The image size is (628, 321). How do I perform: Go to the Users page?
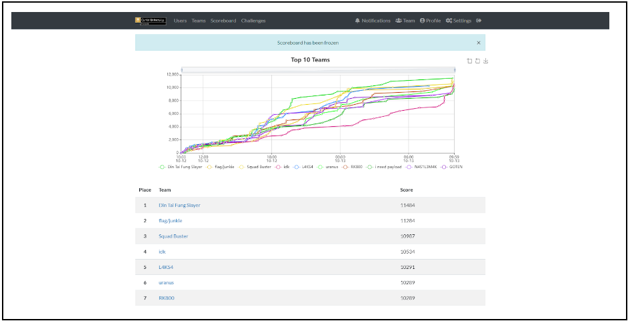(180, 21)
